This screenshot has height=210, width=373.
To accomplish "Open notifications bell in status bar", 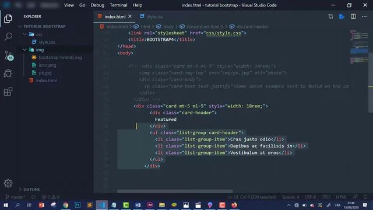I will point(365,197).
